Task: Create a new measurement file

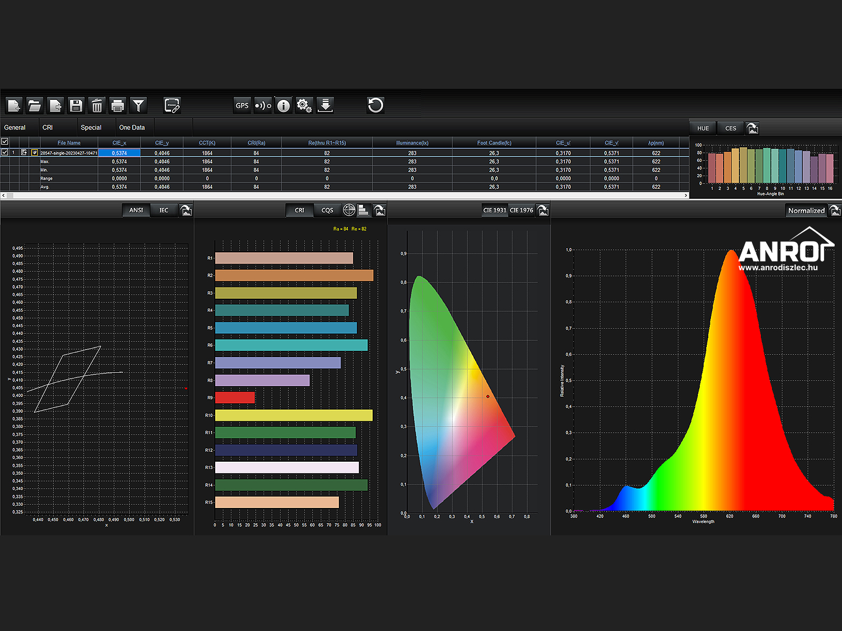Action: point(14,106)
